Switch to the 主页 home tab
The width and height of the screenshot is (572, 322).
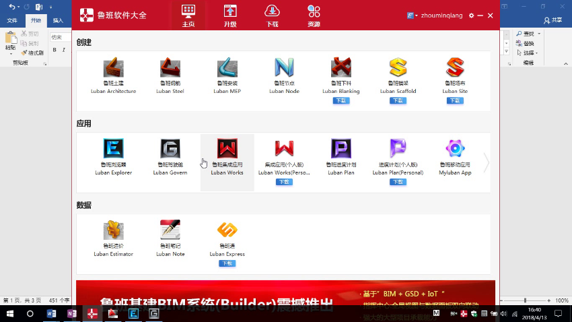tap(188, 15)
